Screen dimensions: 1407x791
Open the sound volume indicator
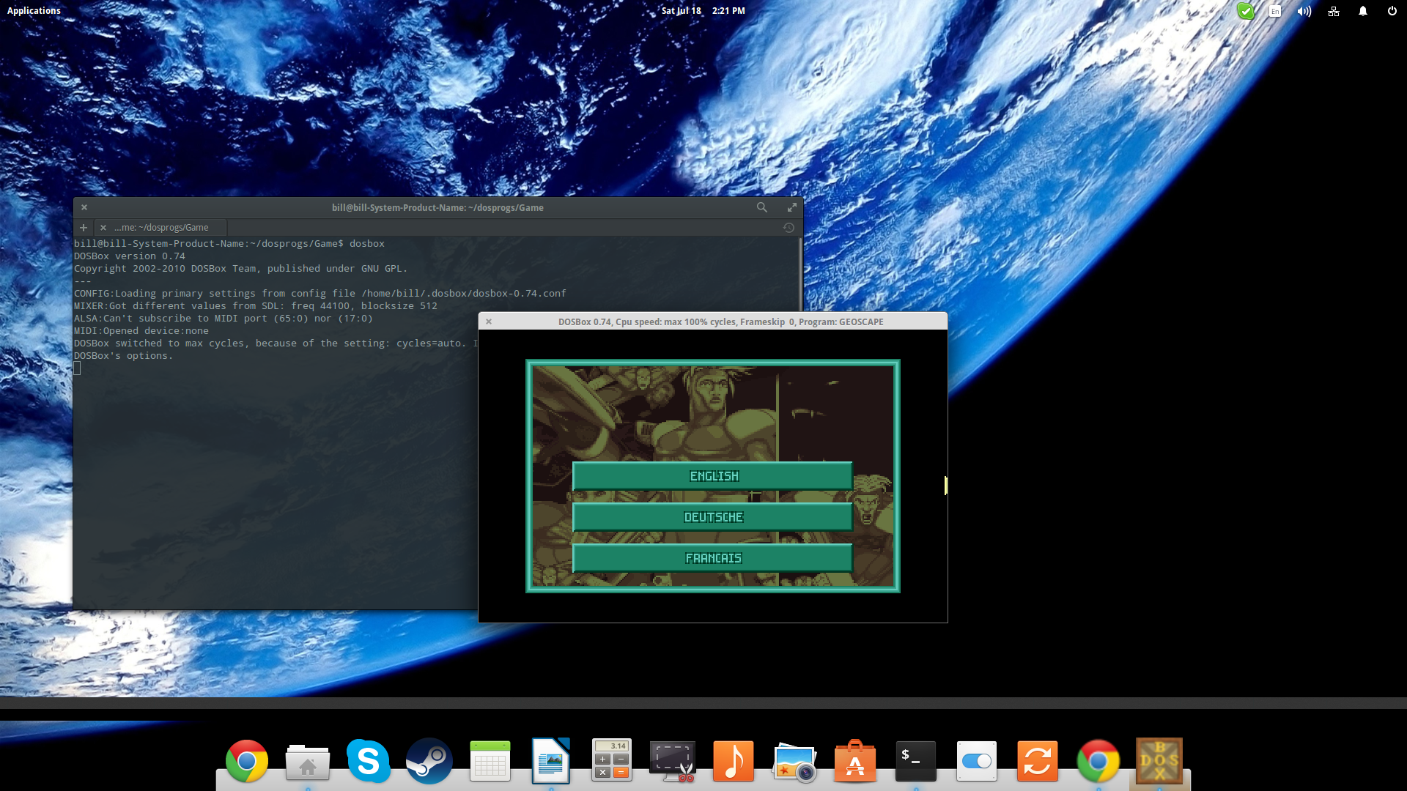(x=1304, y=11)
